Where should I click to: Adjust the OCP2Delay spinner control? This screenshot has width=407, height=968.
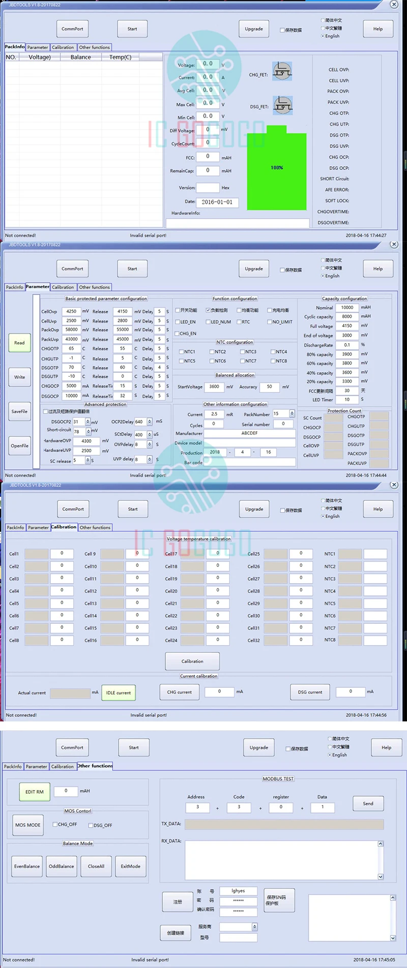tap(150, 421)
